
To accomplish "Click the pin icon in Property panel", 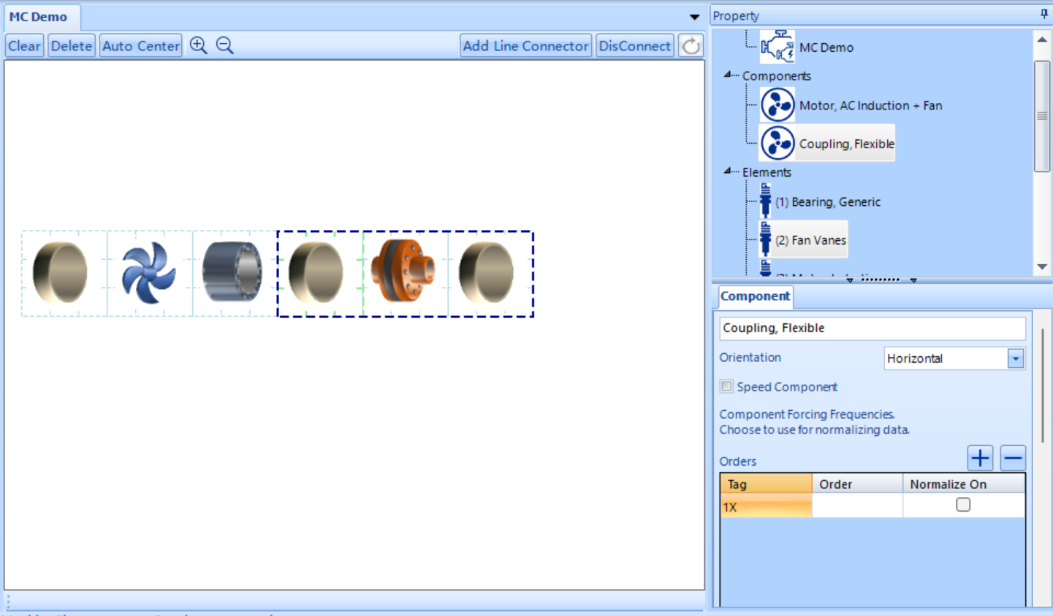I will point(1044,14).
